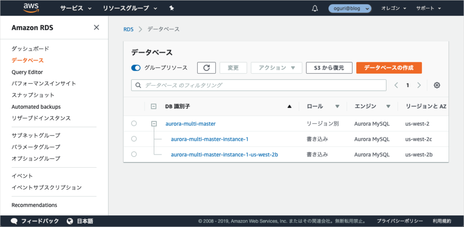Open the notifications bell icon
Viewport: 464px width, 227px height.
coord(315,8)
